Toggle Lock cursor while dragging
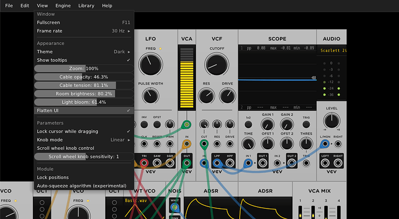Screen dimensions: 399x219 [84, 131]
